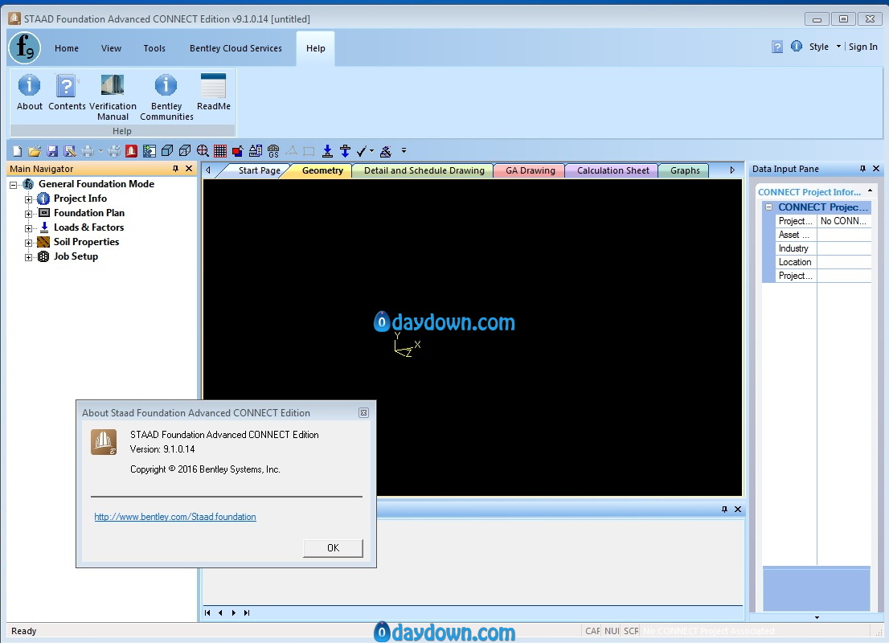Viewport: 889px width, 643px height.
Task: Toggle pin on Main Navigator panel
Action: 176,169
